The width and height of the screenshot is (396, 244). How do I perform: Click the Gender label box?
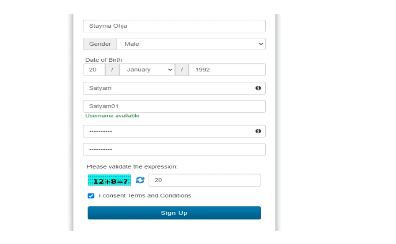(x=100, y=44)
